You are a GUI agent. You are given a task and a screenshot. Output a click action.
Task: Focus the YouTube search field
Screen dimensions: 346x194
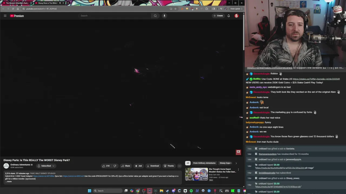(x=115, y=16)
